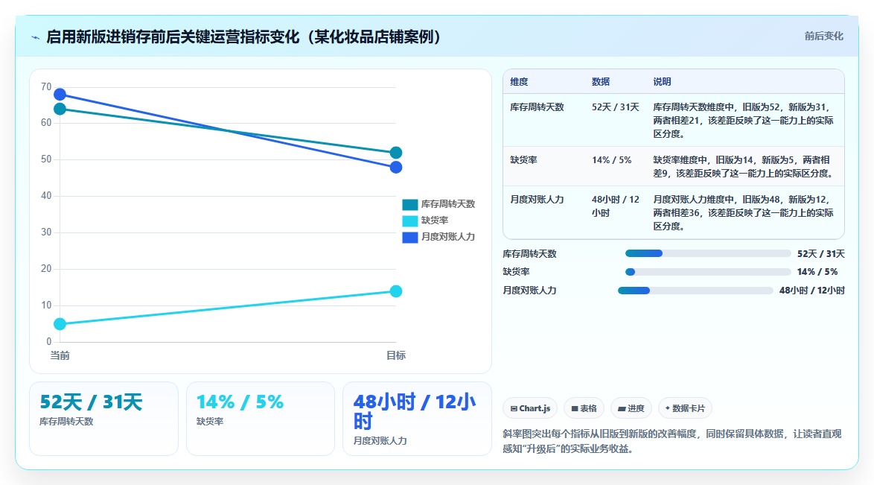Click the 数据 column header
The height and width of the screenshot is (485, 874).
tap(601, 81)
